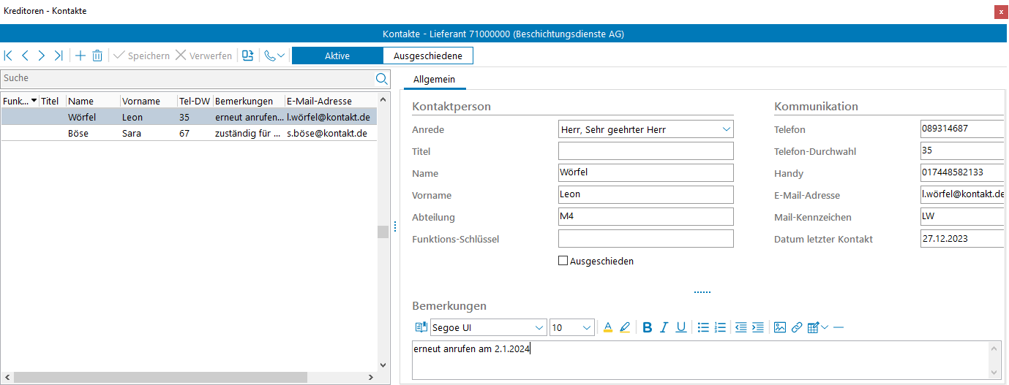Tick the Ausgeschieden checkbox
Image resolution: width=1009 pixels, height=385 pixels.
563,261
